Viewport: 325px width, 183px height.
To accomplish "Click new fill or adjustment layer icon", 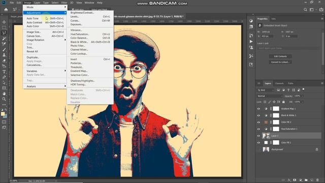I will (x=300, y=180).
